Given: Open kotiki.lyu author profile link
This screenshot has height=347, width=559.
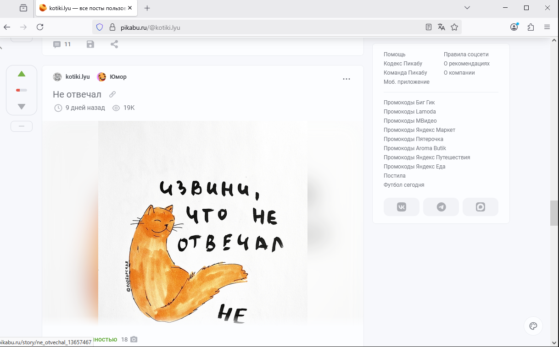Looking at the screenshot, I should tap(78, 77).
